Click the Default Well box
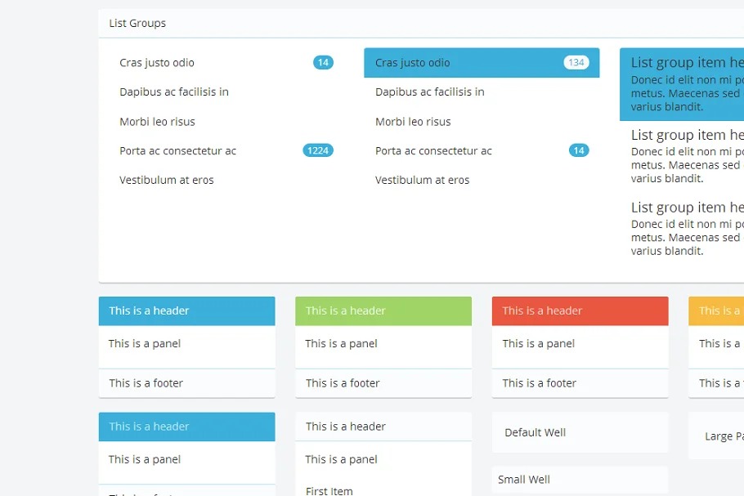The image size is (744, 496). (580, 432)
